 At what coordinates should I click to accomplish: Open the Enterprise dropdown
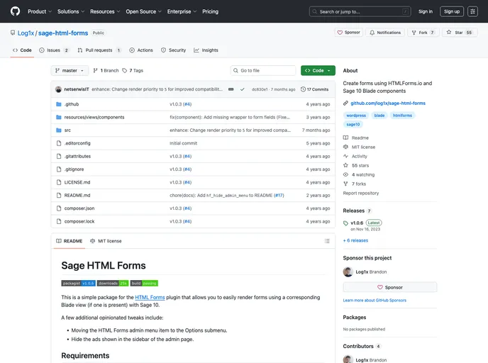(182, 11)
